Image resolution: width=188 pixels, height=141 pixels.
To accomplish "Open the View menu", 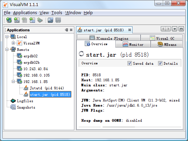I will click(44, 12).
